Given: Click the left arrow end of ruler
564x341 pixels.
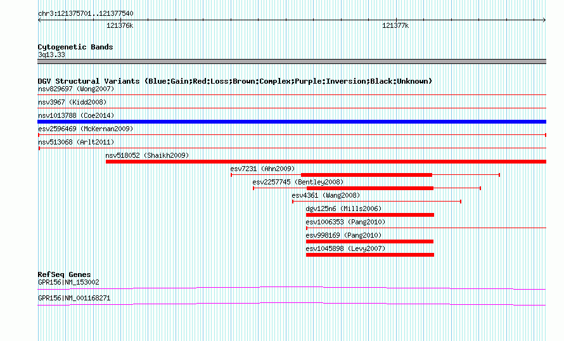Looking at the screenshot, I should (39, 20).
